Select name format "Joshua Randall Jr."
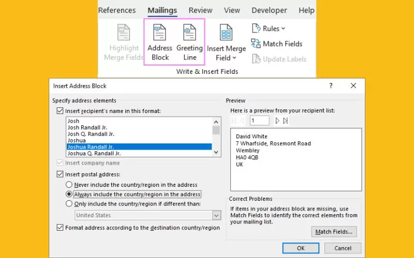 pos(139,147)
